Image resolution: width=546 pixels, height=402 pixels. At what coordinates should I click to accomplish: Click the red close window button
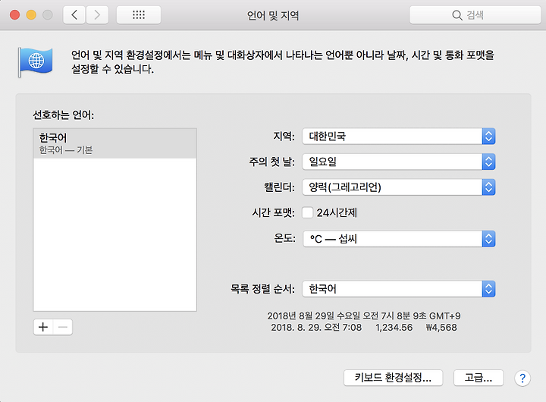click(x=14, y=15)
